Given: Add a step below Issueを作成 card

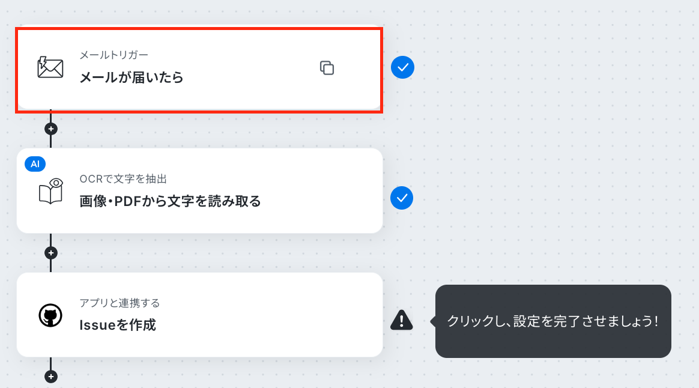Looking at the screenshot, I should click(x=51, y=377).
